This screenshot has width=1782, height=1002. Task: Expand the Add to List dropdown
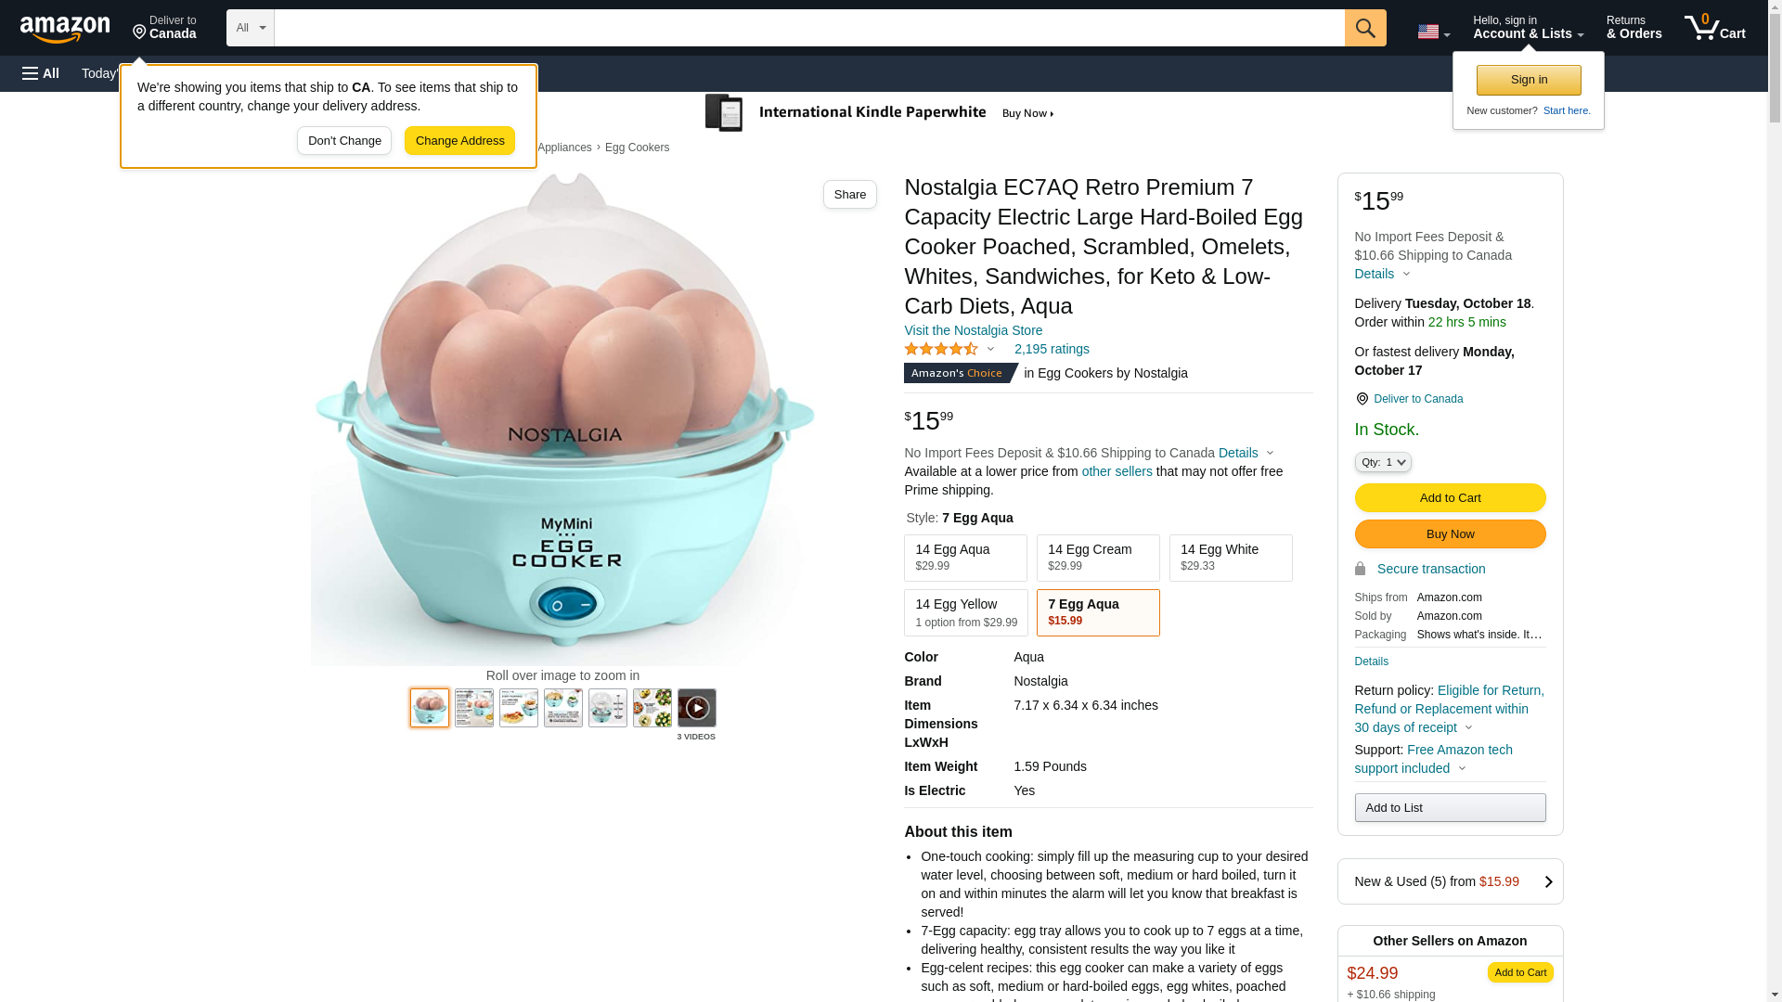click(1449, 807)
